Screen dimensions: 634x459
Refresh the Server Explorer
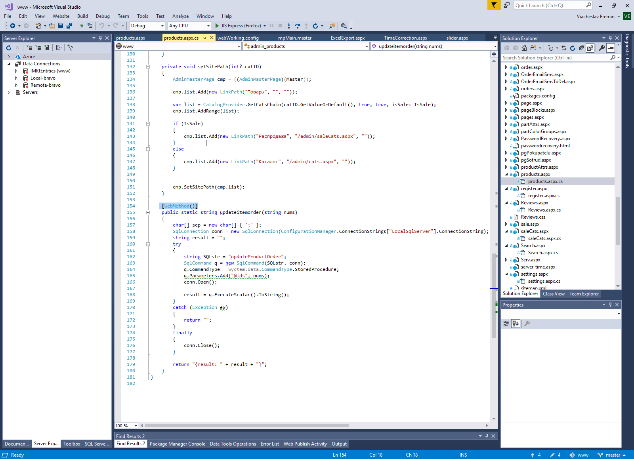[x=9, y=48]
